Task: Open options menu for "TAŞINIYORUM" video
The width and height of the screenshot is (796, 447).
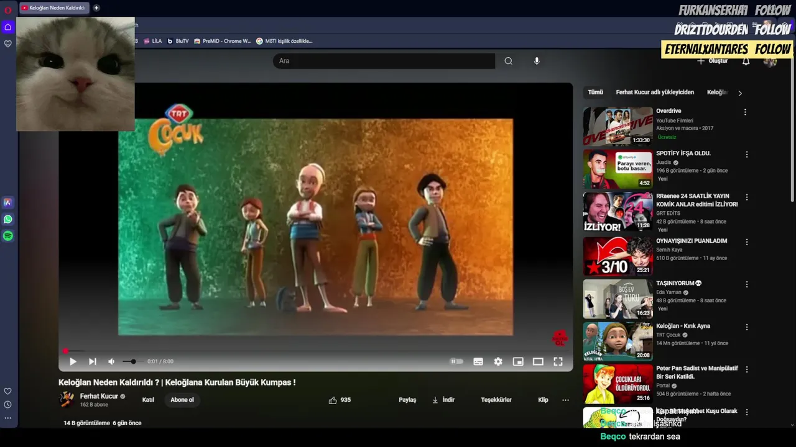Action: pos(747,284)
